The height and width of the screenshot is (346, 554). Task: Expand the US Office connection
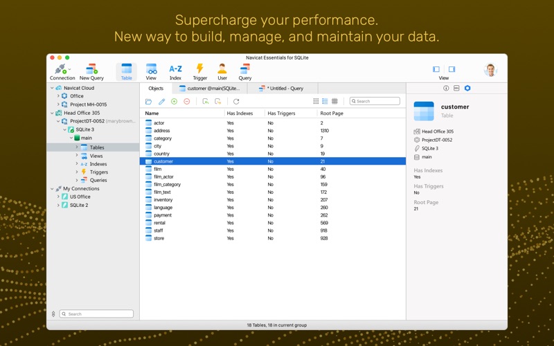[58, 197]
